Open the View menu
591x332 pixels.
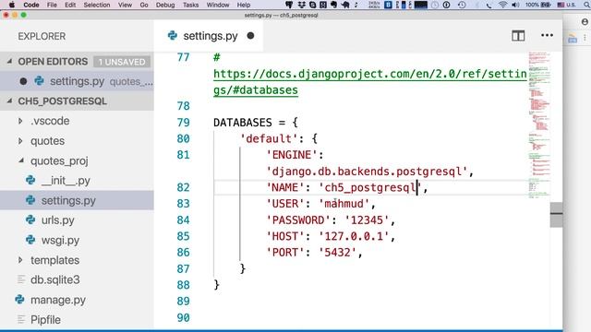(x=125, y=5)
